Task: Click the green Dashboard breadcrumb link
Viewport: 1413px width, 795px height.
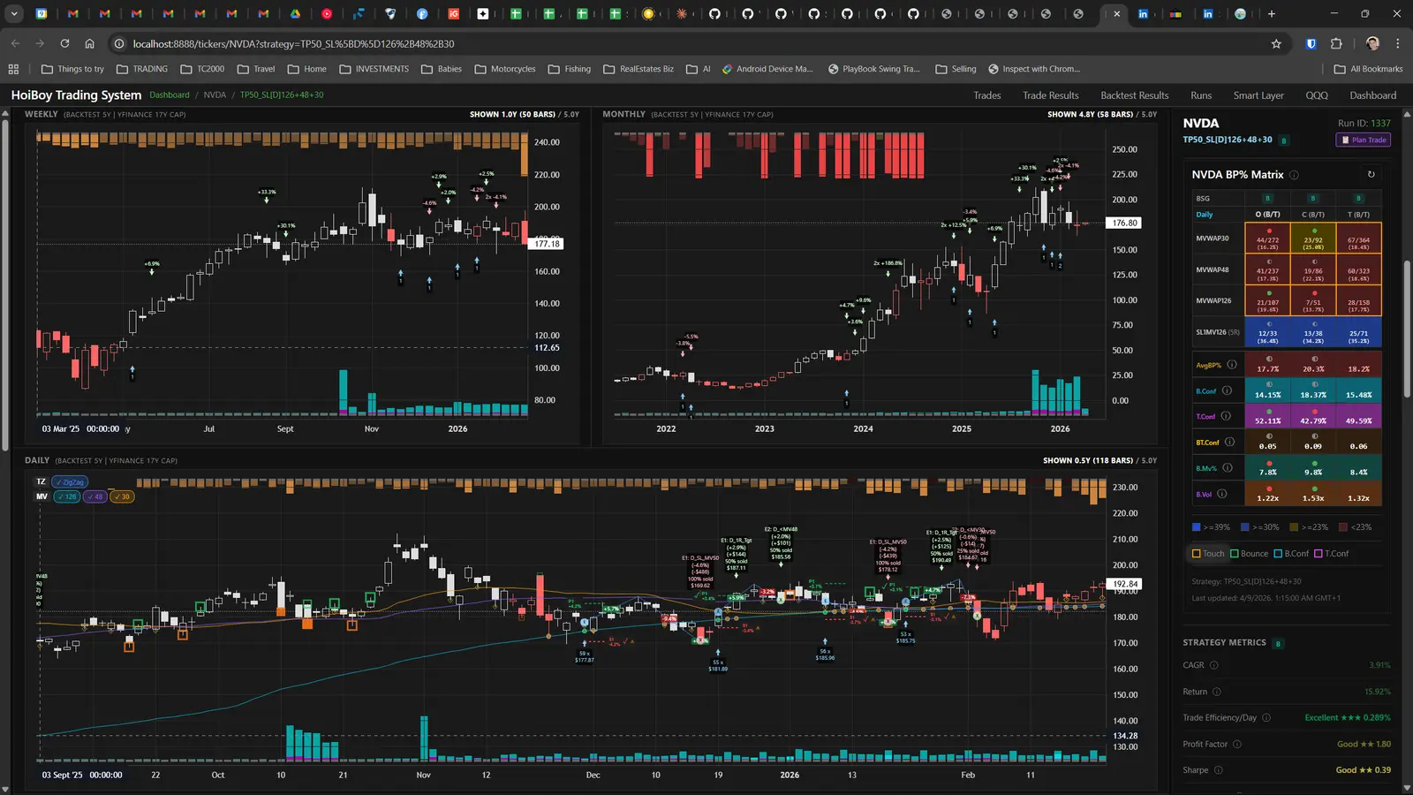Action: click(170, 95)
